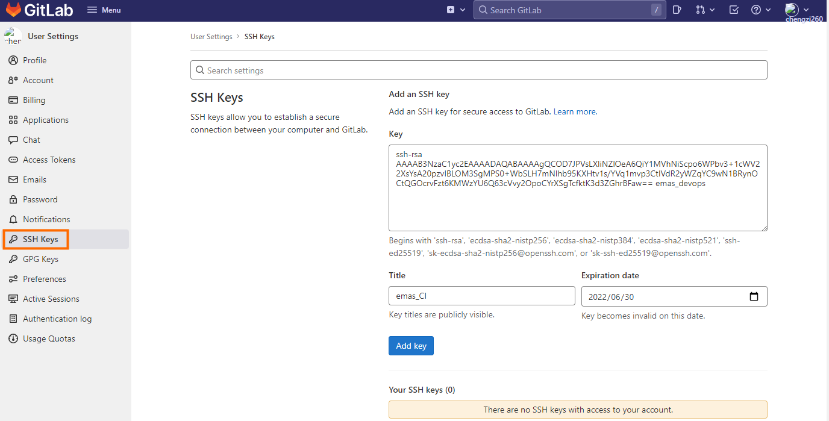Open the expiration date calendar picker
Image resolution: width=829 pixels, height=421 pixels.
[754, 296]
